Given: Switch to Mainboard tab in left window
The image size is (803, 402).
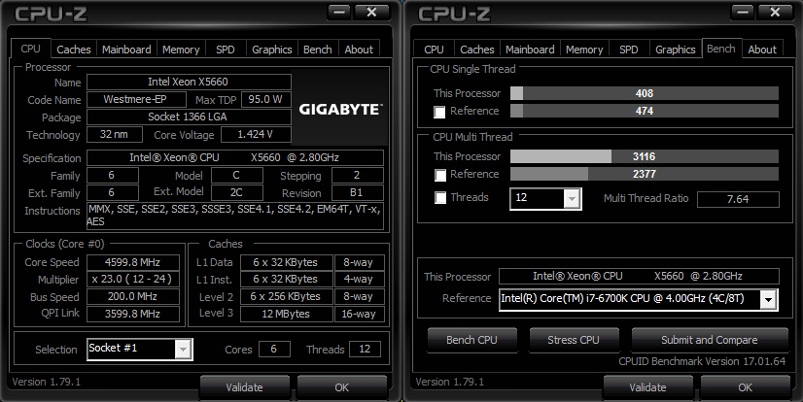Looking at the screenshot, I should coord(126,50).
